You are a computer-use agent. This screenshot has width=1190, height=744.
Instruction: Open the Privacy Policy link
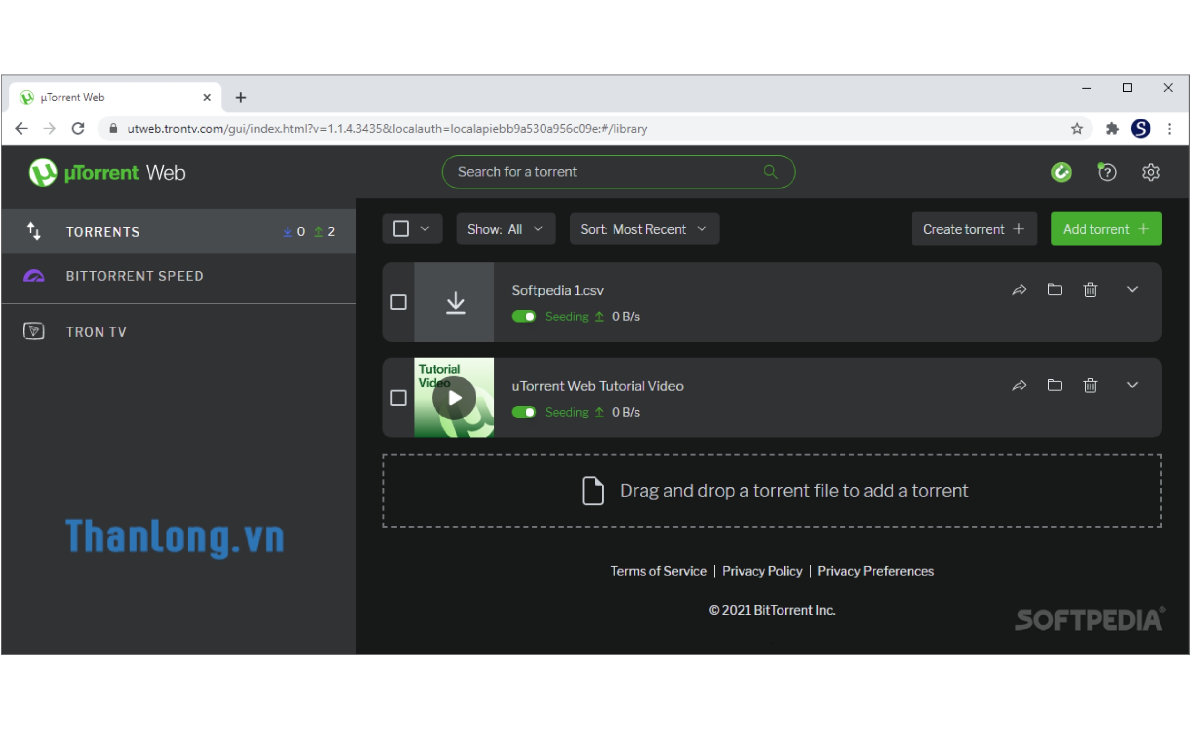coord(762,571)
